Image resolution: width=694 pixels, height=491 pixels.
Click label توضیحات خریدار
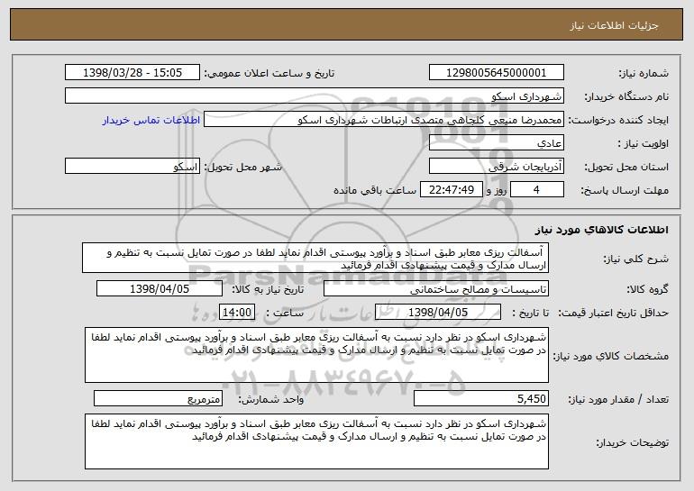(x=633, y=442)
